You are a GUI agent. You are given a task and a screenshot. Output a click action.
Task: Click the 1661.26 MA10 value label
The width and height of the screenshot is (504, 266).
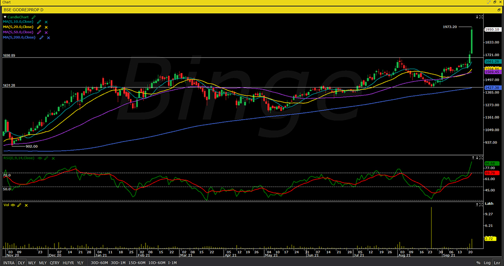(x=492, y=61)
